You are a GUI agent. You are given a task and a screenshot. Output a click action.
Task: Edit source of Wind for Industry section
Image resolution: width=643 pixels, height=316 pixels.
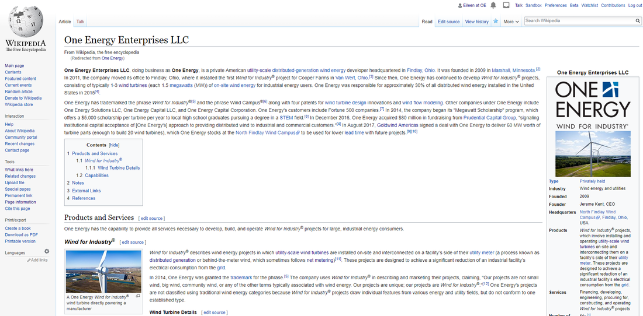coord(133,243)
